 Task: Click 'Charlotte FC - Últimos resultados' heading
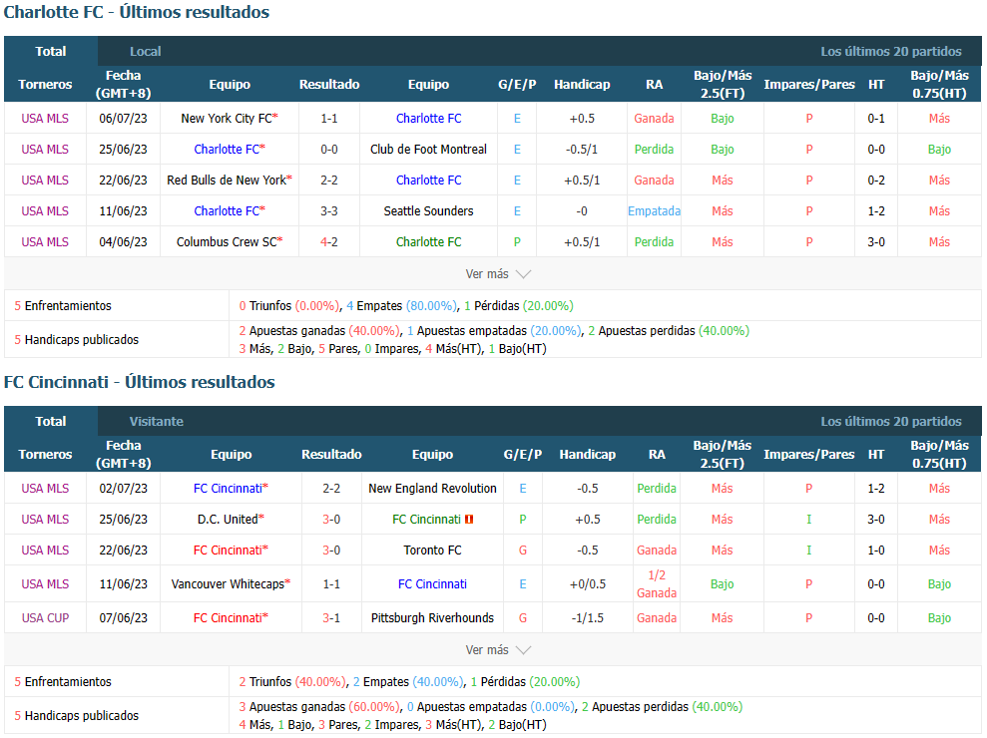coord(137,12)
